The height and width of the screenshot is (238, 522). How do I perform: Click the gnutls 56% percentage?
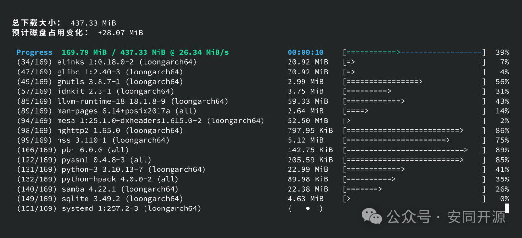(502, 82)
